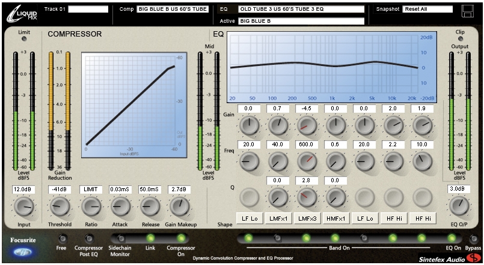The image size is (484, 265).
Task: Click the frequency value field 2.2
Action: coord(393,144)
